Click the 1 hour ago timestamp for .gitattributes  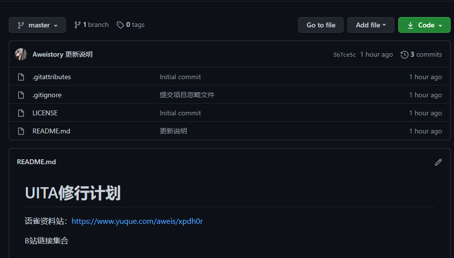click(x=425, y=77)
